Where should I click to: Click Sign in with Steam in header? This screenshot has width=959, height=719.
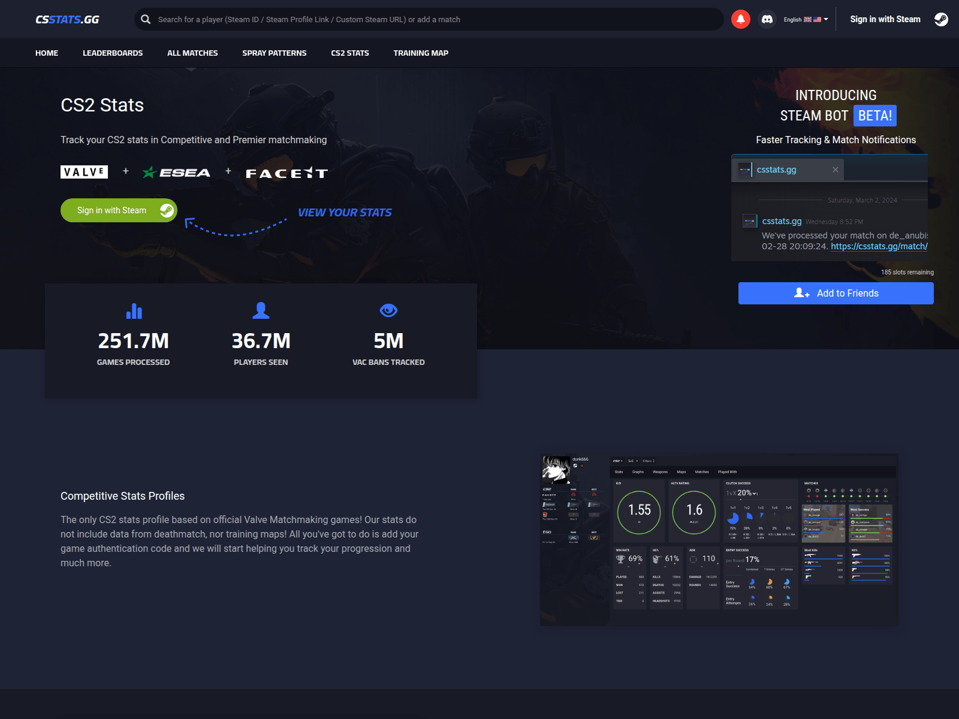coord(885,19)
